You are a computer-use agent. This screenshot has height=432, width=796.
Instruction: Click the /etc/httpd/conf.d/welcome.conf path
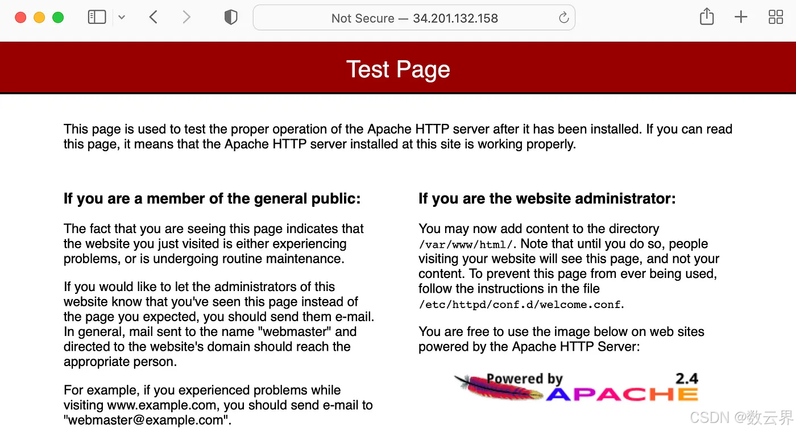520,305
